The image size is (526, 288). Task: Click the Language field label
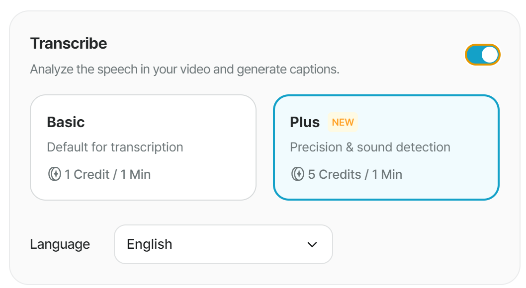[x=60, y=244]
